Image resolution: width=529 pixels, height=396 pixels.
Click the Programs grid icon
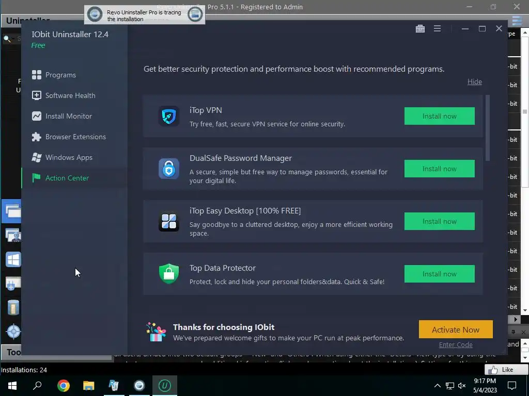click(37, 75)
